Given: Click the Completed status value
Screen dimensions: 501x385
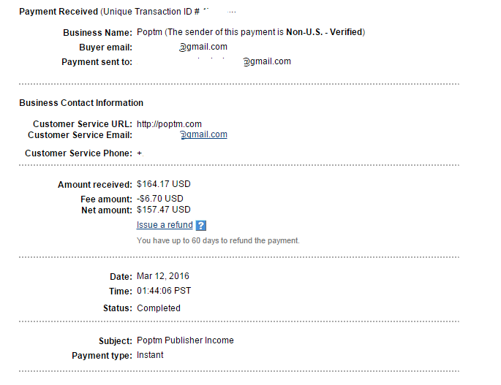Looking at the screenshot, I should pyautogui.click(x=159, y=308).
